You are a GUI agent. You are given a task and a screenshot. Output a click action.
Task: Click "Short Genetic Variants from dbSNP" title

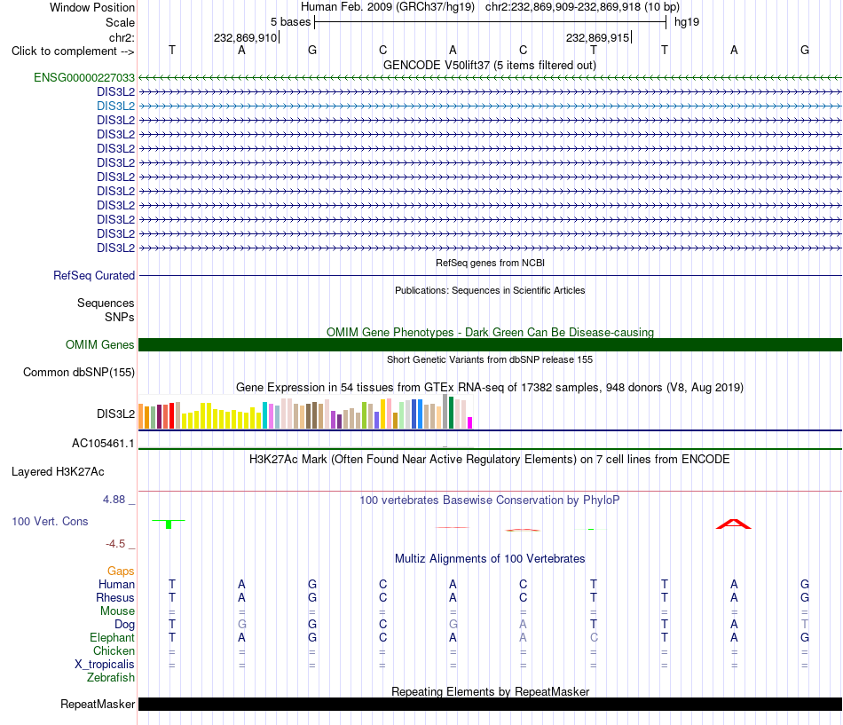click(490, 359)
